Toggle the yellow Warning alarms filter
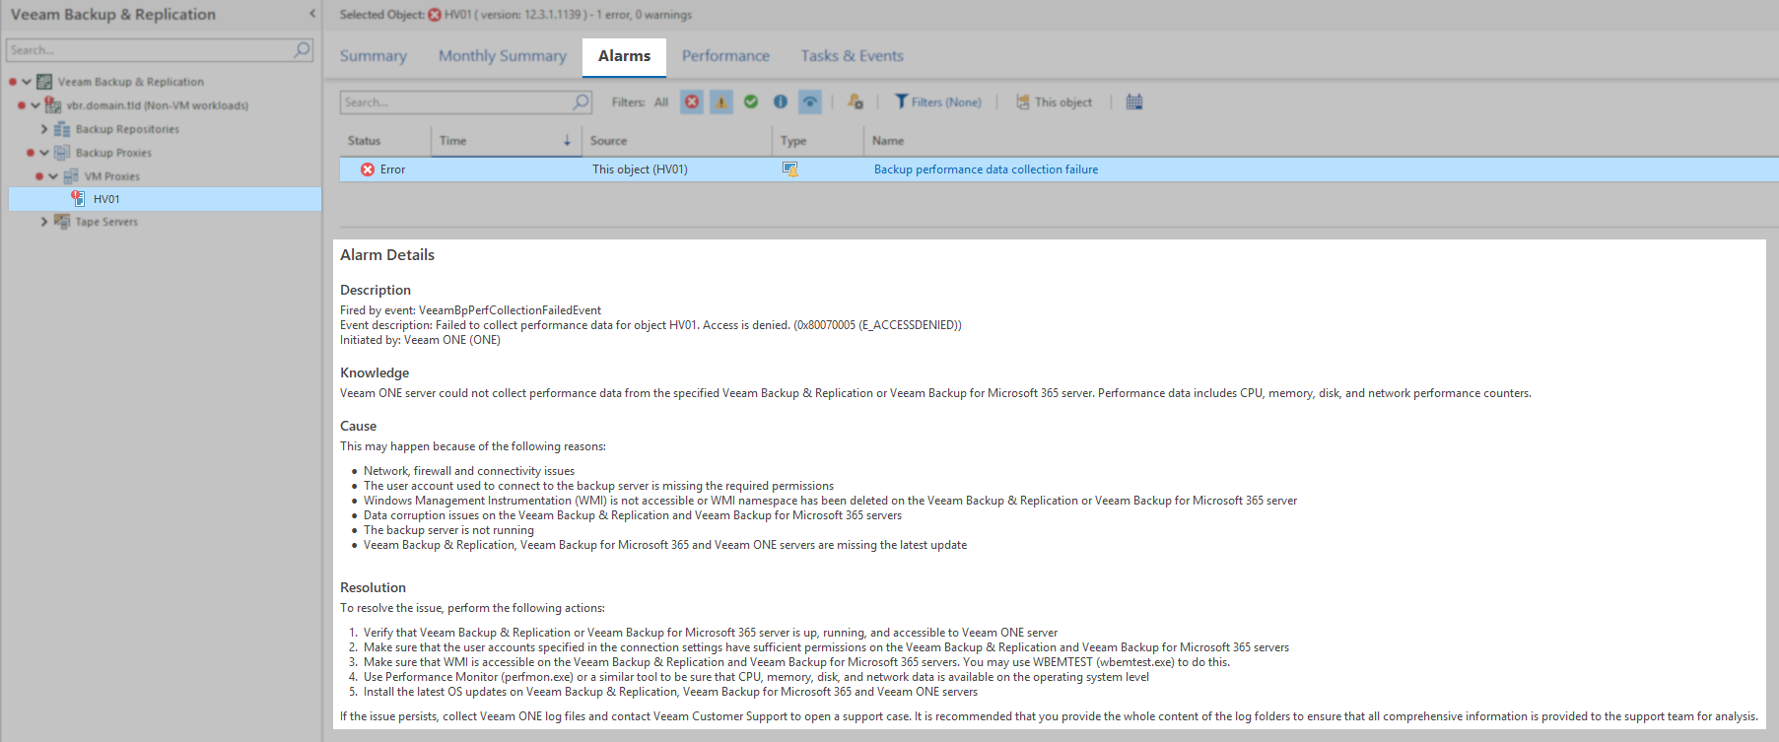Screen dimensions: 1779x742 [721, 102]
